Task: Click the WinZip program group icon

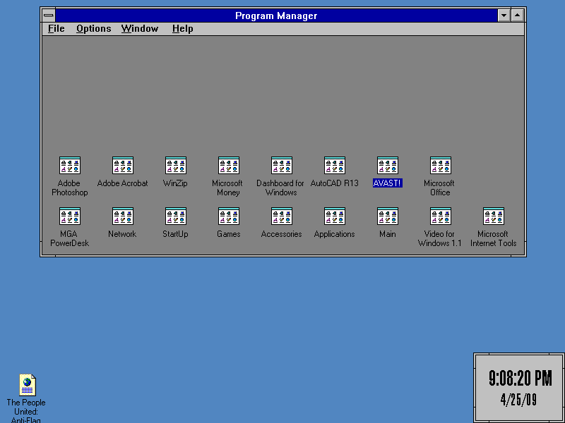Action: tap(176, 166)
